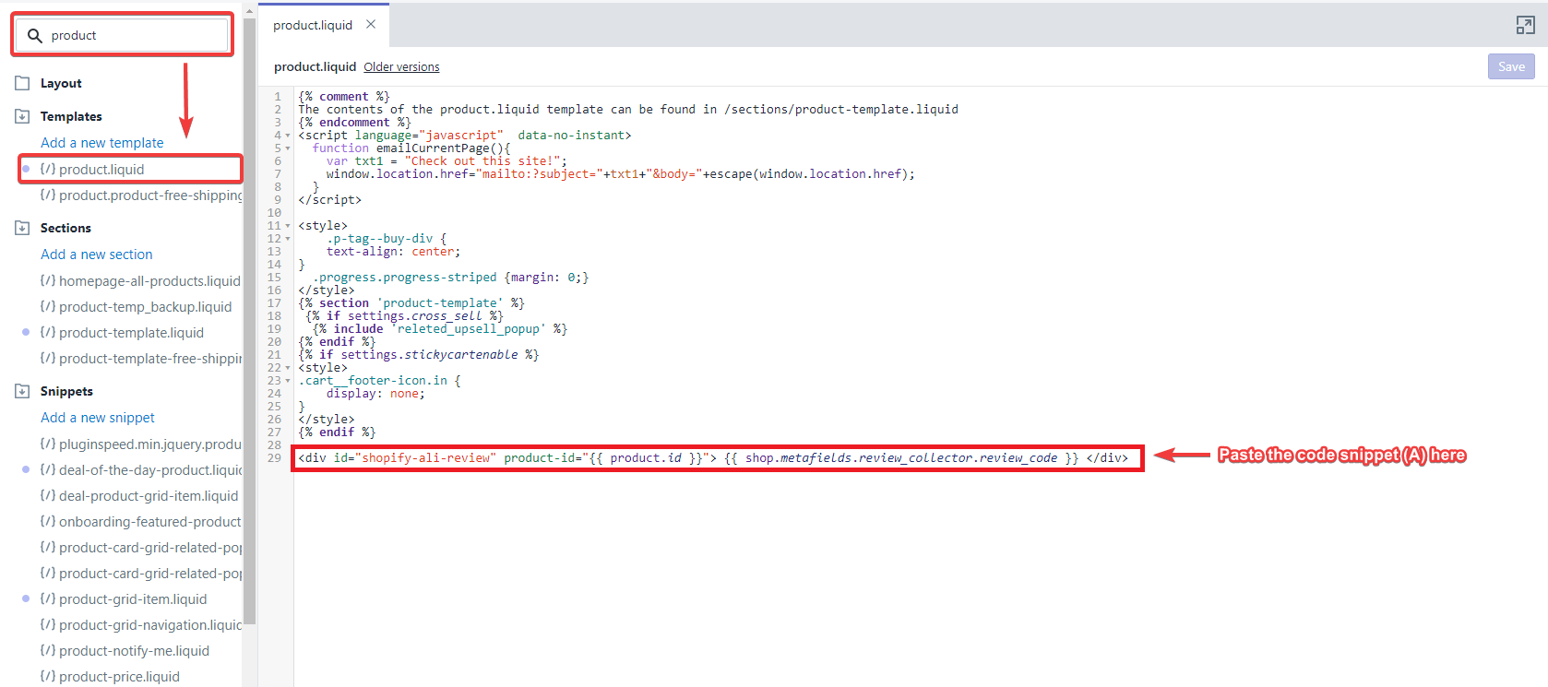Click Add a new template link
The width and height of the screenshot is (1548, 687).
tap(102, 143)
